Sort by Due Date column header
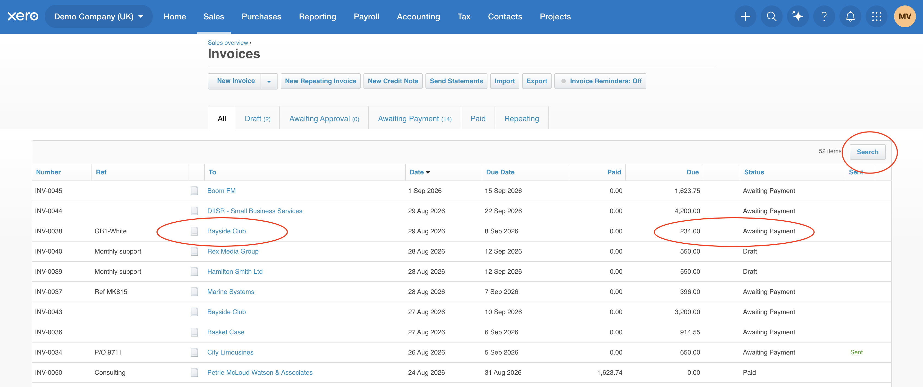The width and height of the screenshot is (923, 387). pos(500,172)
